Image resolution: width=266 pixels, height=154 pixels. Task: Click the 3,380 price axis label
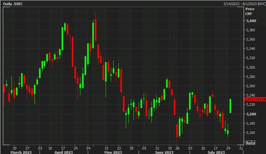[x=250, y=30]
